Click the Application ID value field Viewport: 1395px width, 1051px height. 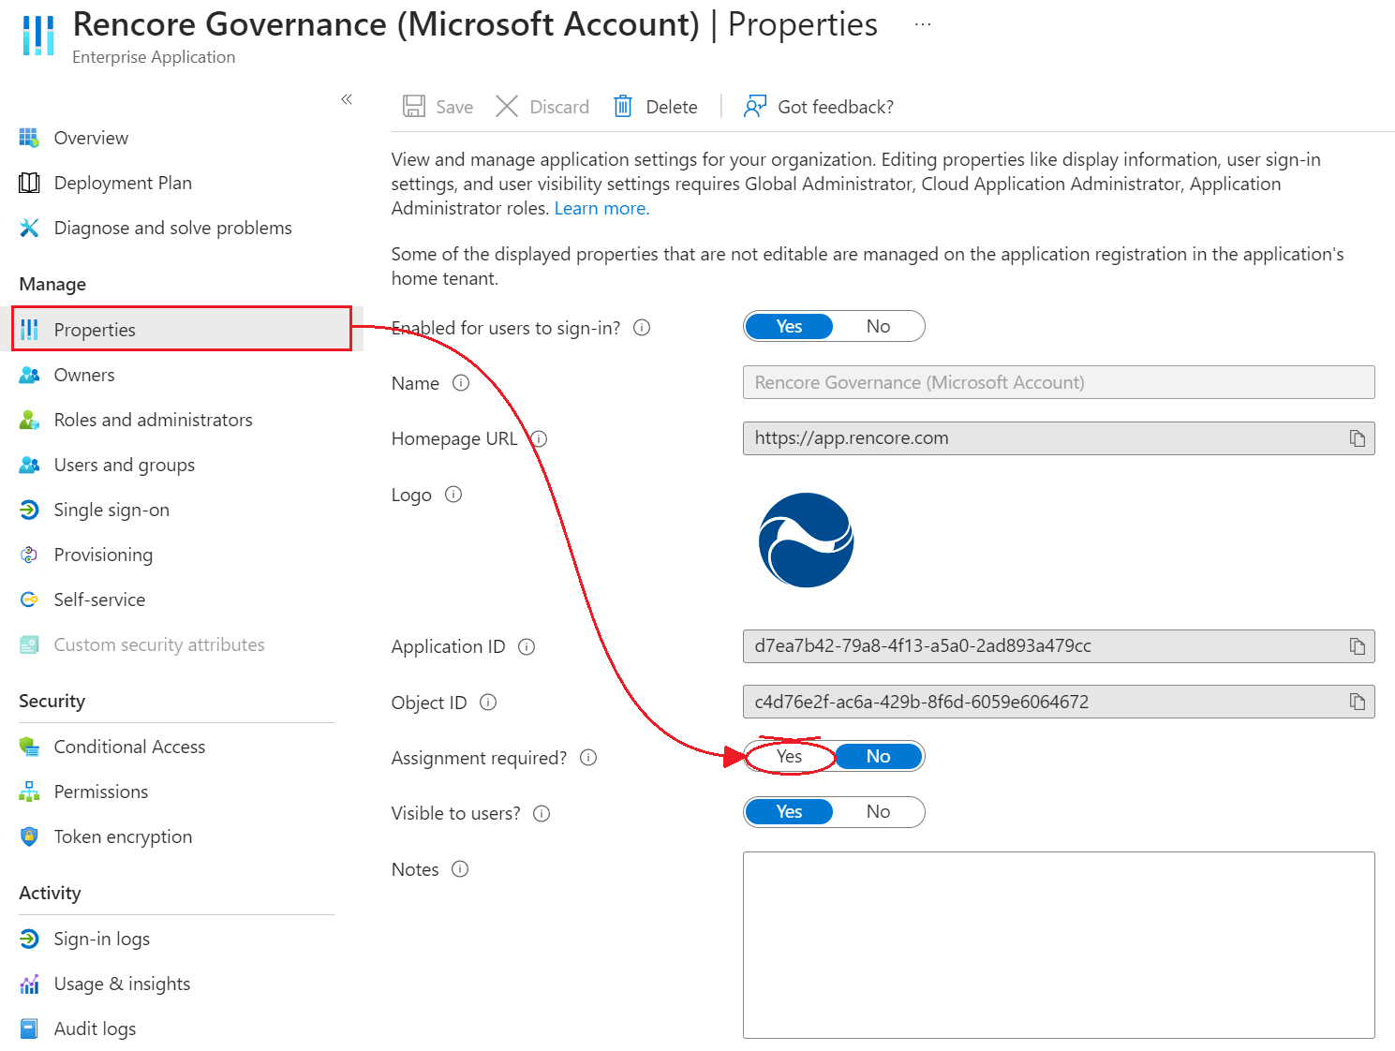click(1059, 646)
